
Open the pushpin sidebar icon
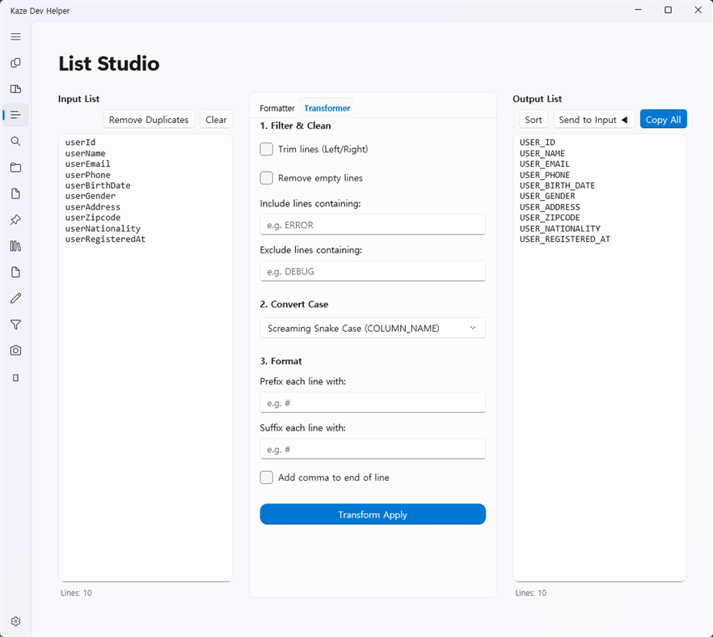[x=15, y=220]
